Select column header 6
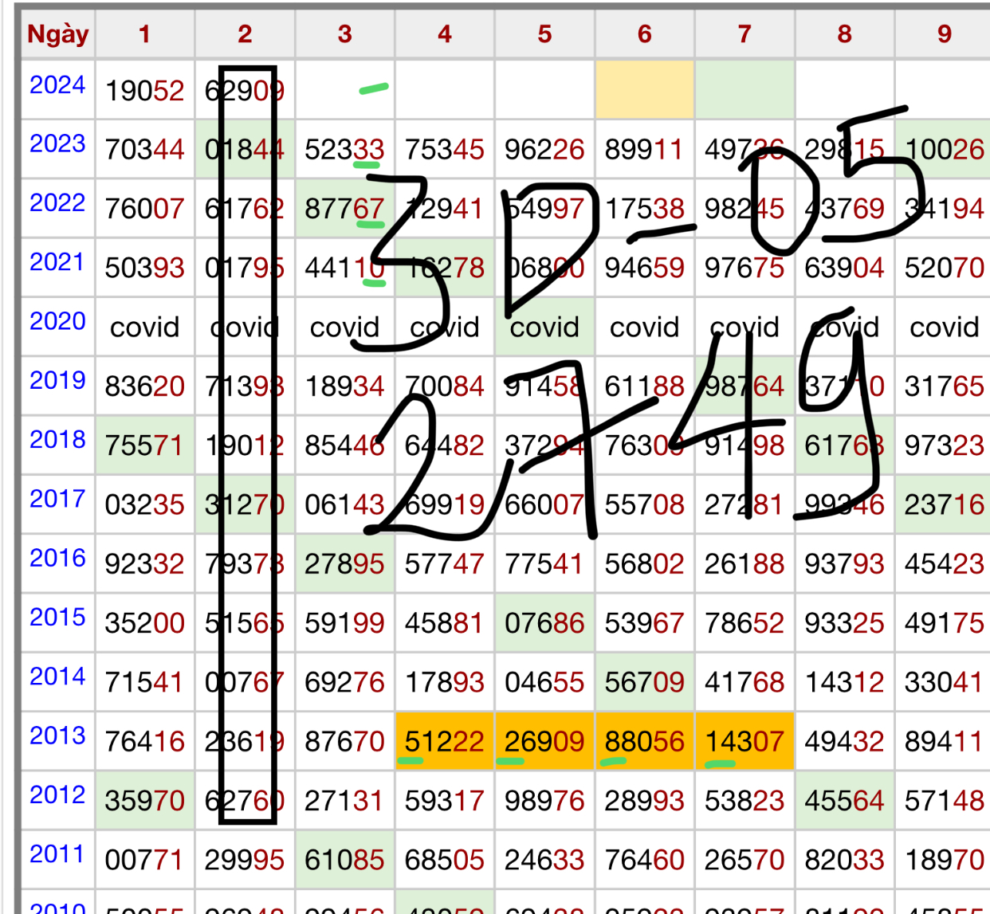This screenshot has width=990, height=914. tap(644, 34)
